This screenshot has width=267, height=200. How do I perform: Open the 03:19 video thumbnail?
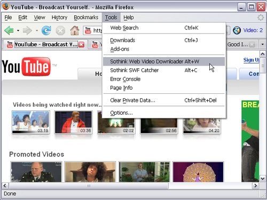click(x=31, y=122)
